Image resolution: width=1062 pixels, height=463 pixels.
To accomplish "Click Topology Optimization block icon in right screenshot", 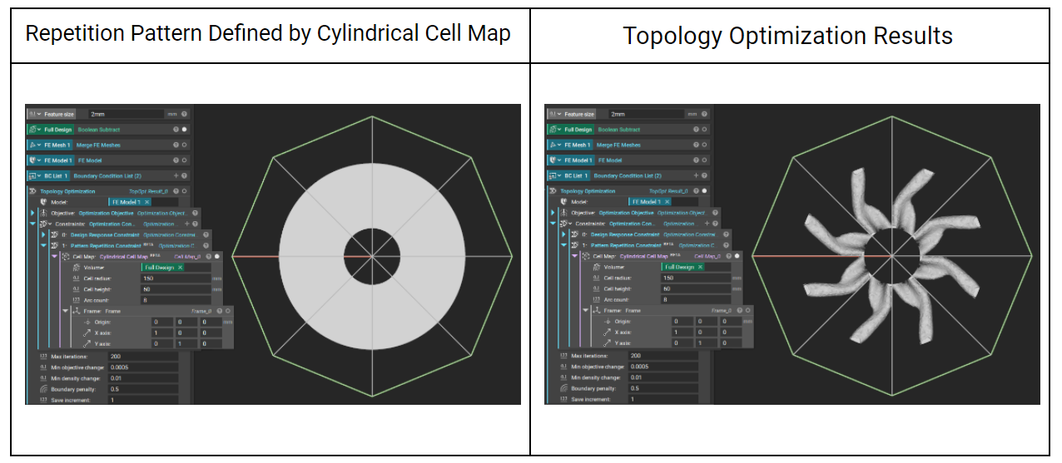I will (553, 191).
